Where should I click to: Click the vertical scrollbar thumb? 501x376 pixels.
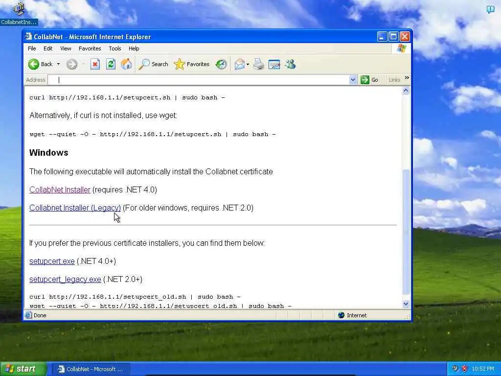pyautogui.click(x=406, y=232)
